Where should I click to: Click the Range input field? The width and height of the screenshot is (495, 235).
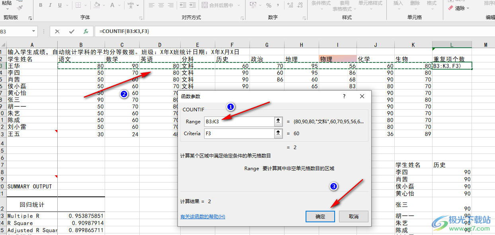coord(238,121)
